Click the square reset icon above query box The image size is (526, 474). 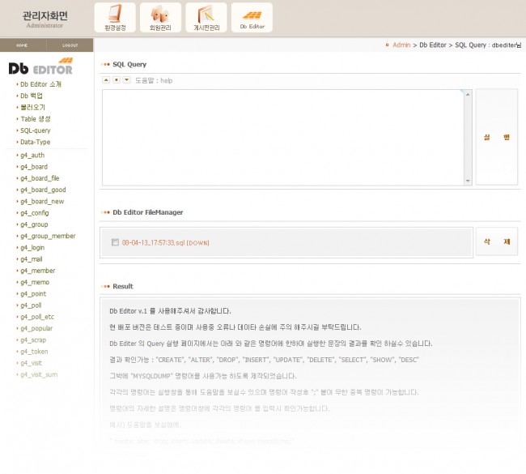point(117,80)
